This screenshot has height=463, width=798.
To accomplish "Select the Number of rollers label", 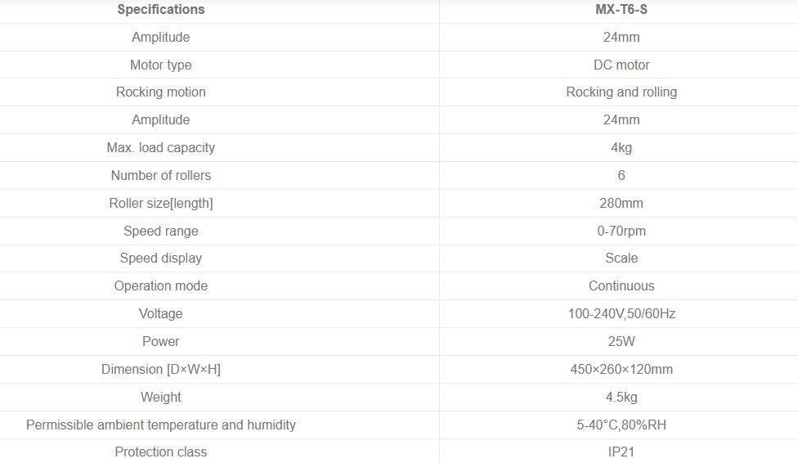I will pyautogui.click(x=161, y=176).
